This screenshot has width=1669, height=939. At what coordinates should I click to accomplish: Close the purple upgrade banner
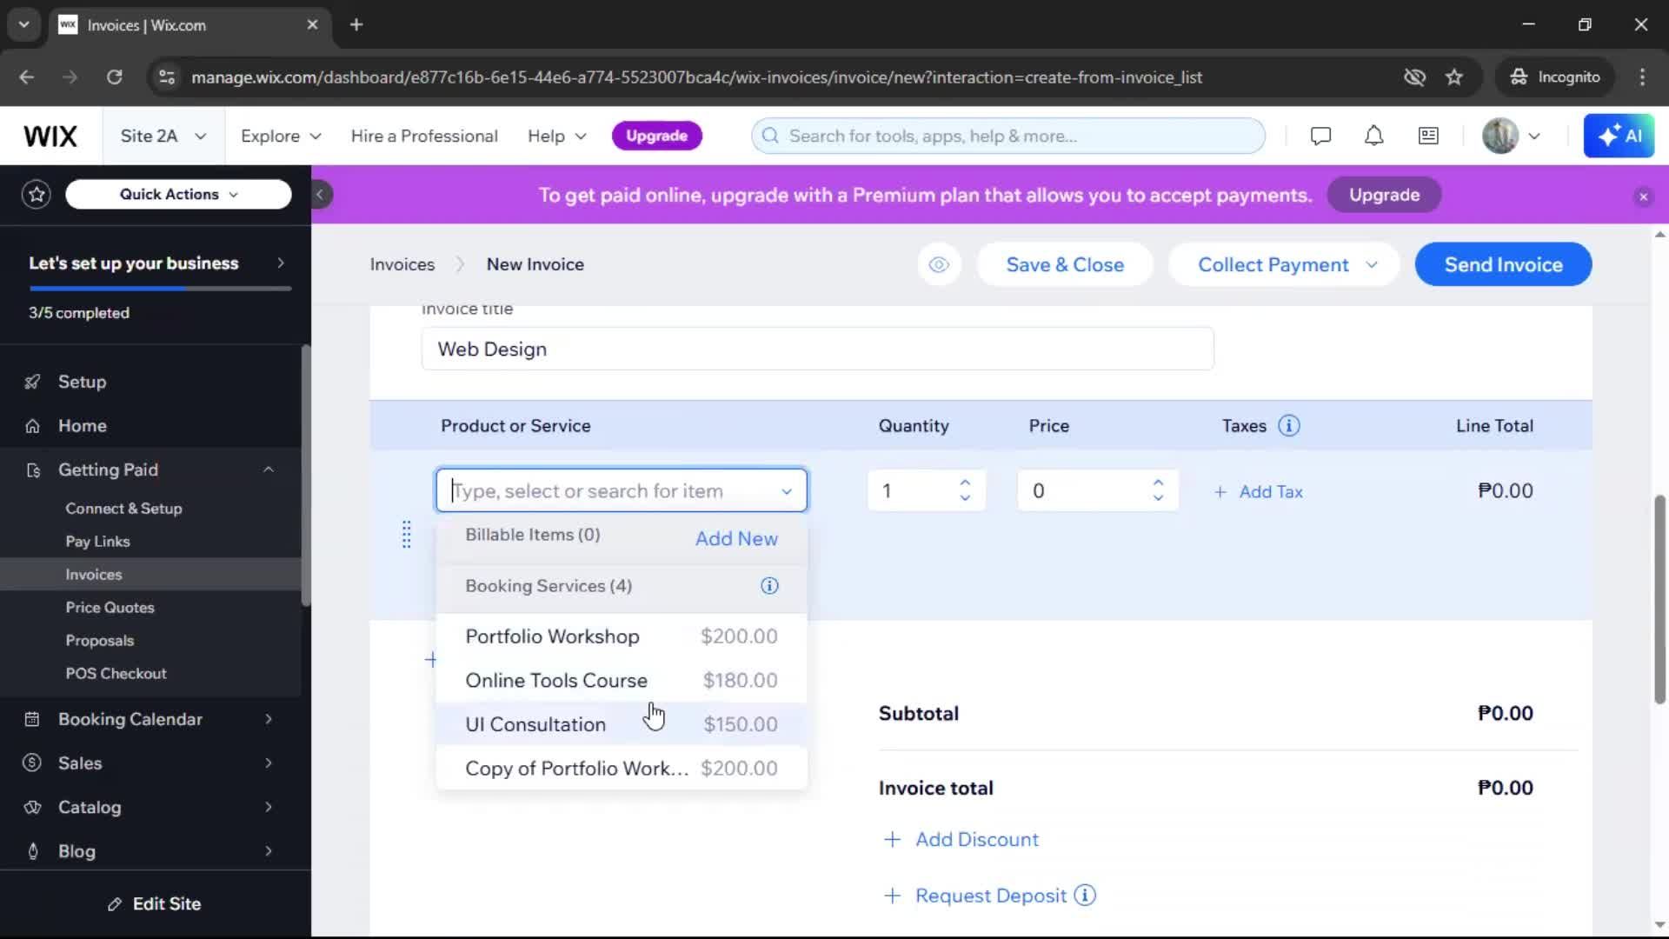[1643, 196]
